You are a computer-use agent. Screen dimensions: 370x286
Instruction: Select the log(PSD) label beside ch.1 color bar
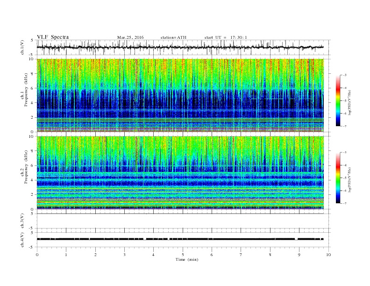[350, 102]
